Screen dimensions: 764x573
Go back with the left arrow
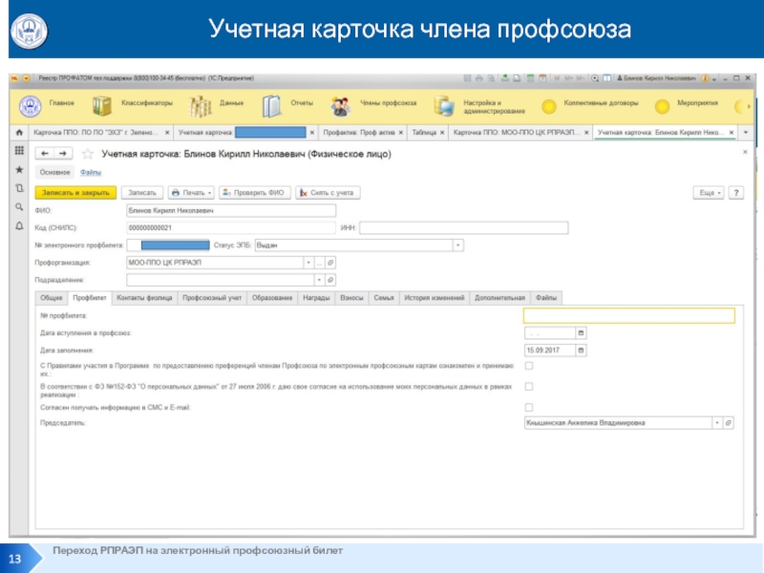click(44, 153)
